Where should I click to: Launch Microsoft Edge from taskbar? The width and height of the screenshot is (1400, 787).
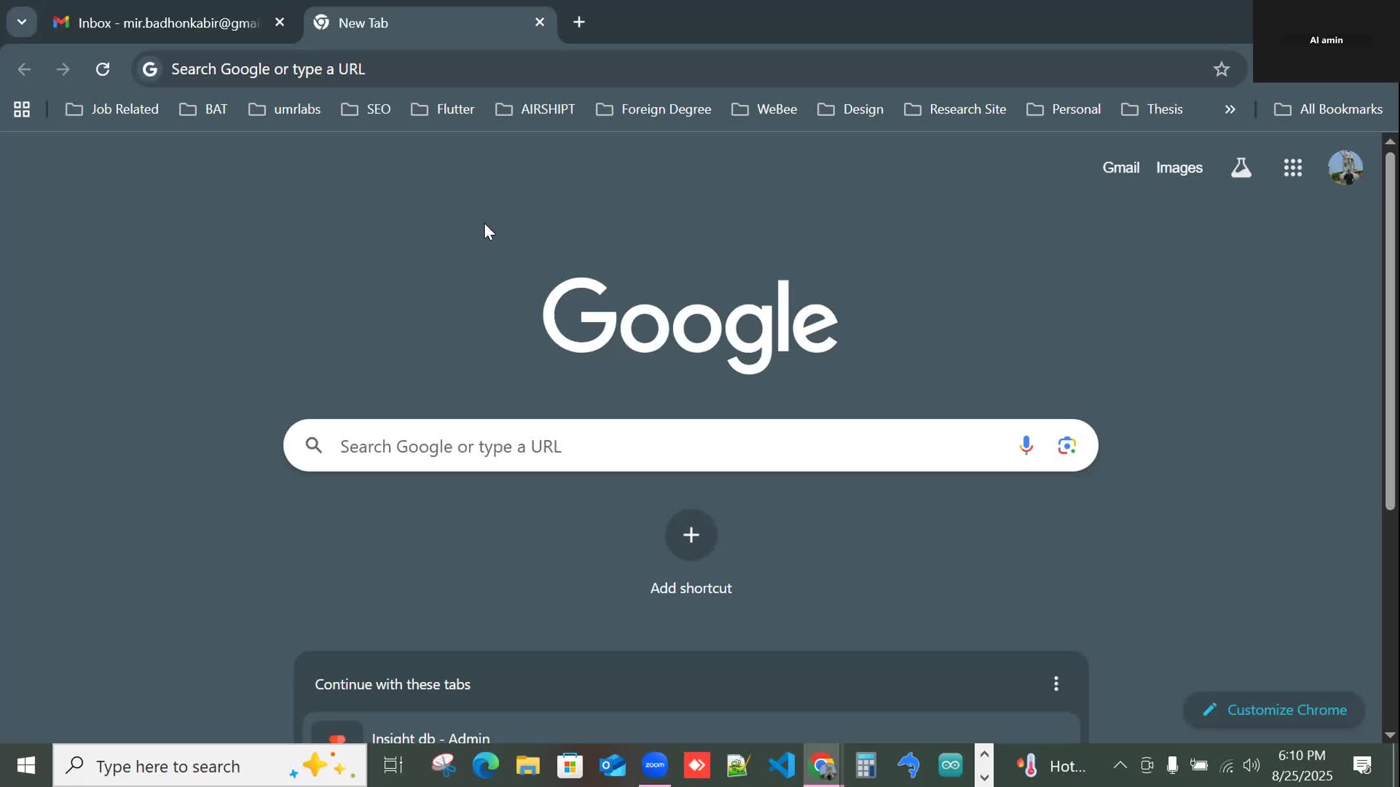485,765
